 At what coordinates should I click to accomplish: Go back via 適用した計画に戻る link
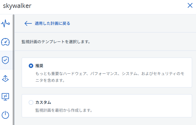click(52, 23)
